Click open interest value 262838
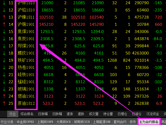The width and height of the screenshot is (166, 125). tap(142, 103)
